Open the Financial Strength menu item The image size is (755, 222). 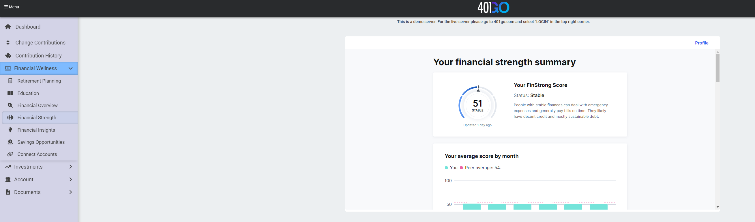point(37,117)
